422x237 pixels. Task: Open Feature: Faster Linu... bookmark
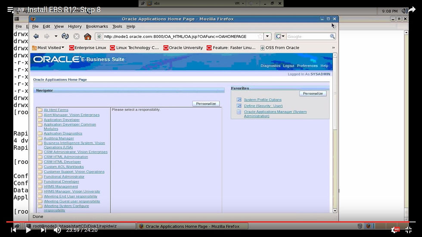tap(231, 48)
